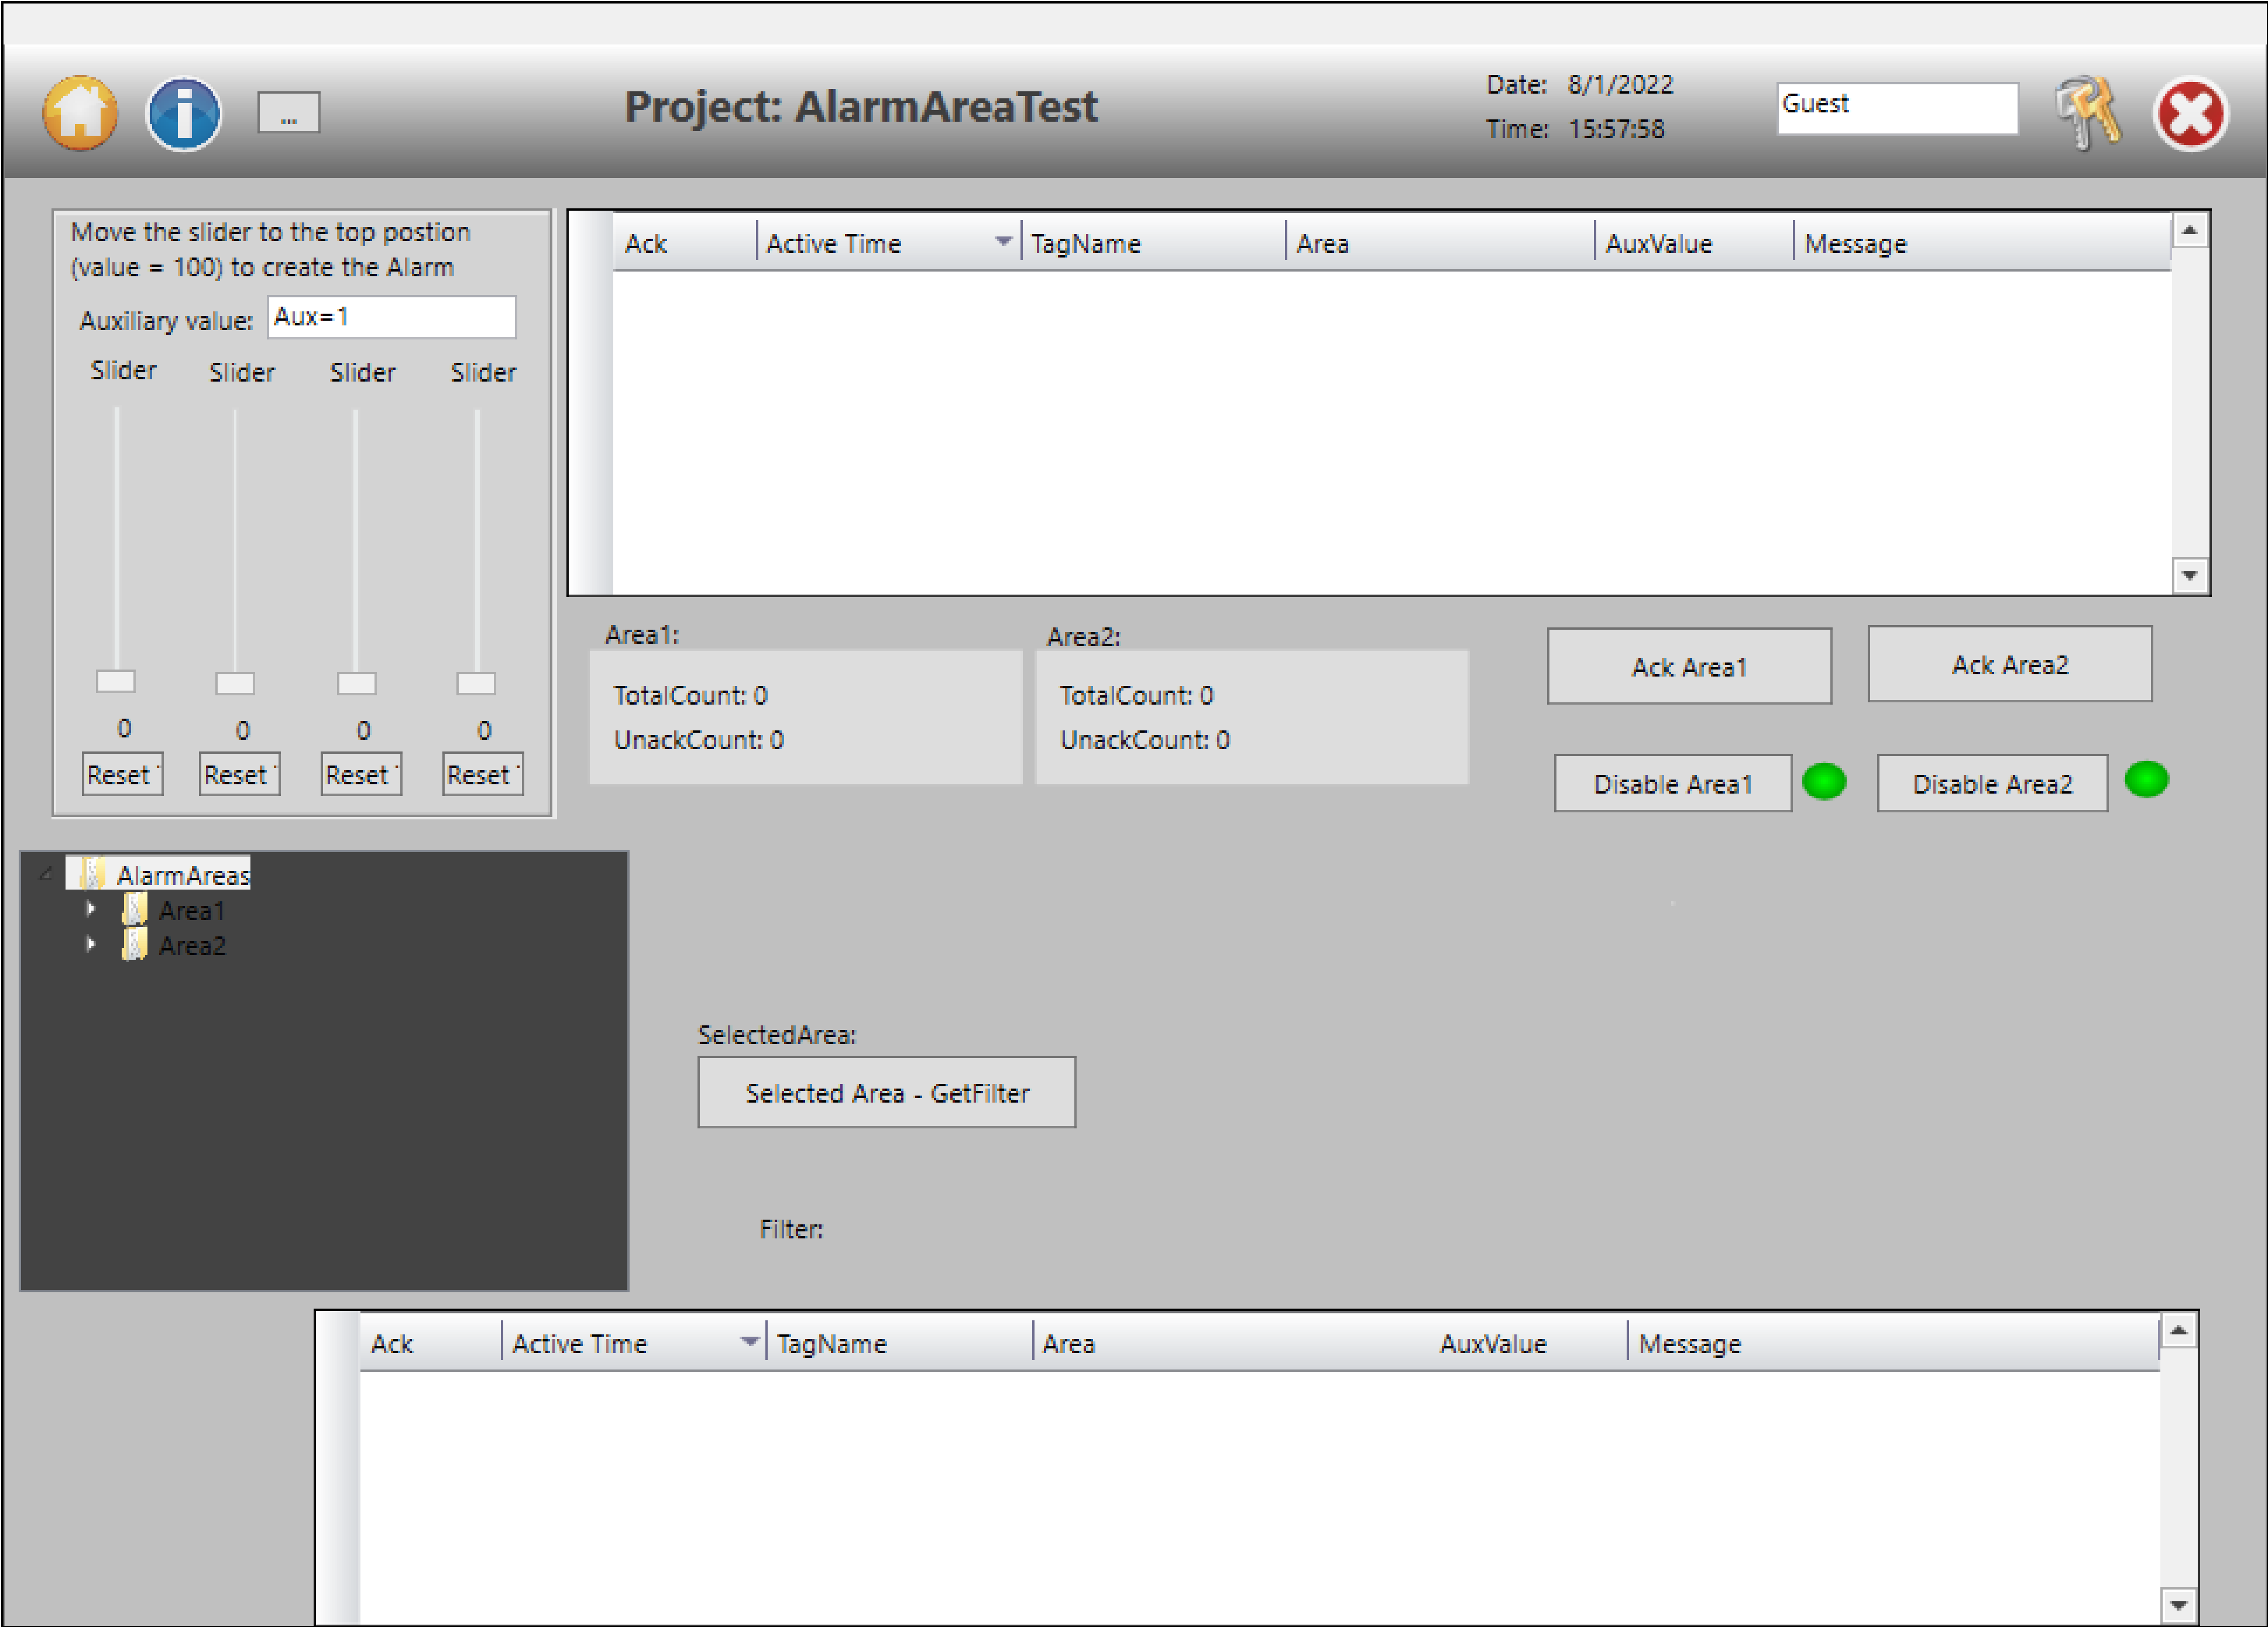
Task: Expand the Area1 tree node
Action: pyautogui.click(x=91, y=909)
